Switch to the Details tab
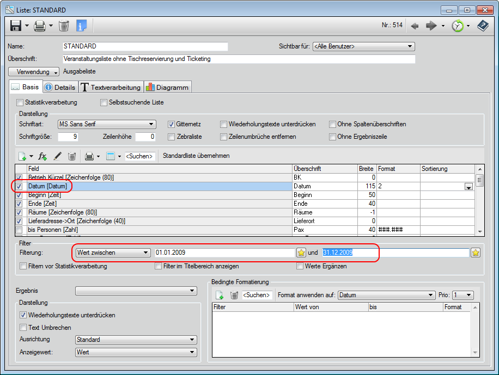Screen dimensions: 499x375 click(x=60, y=87)
